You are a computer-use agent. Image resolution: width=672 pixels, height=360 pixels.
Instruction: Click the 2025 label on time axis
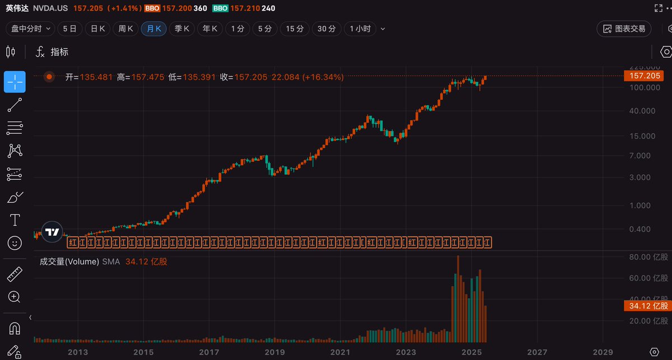tap(472, 352)
